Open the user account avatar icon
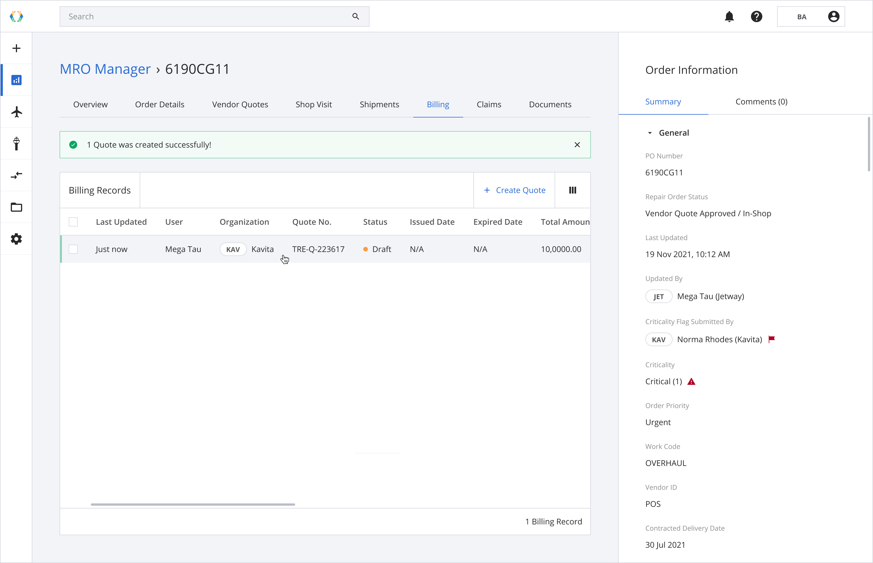873x563 pixels. (834, 16)
